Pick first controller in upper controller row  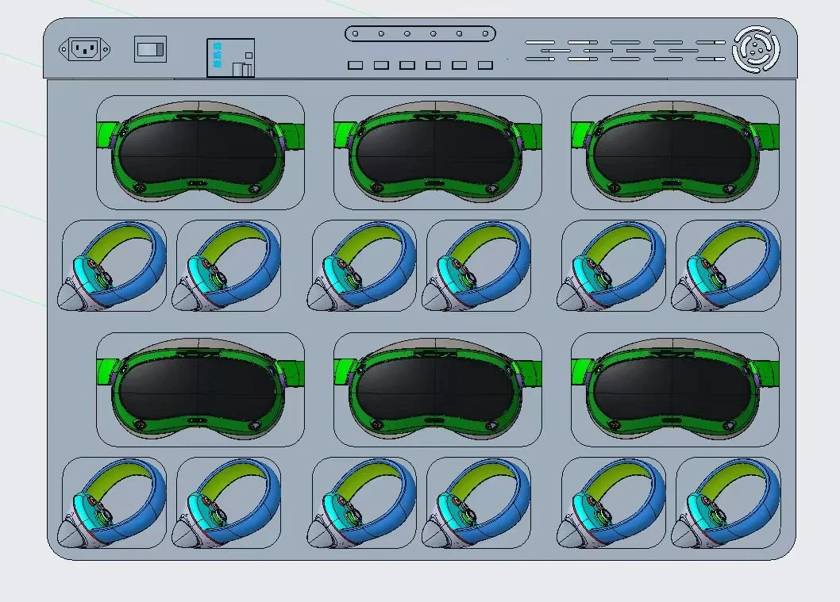pyautogui.click(x=113, y=266)
